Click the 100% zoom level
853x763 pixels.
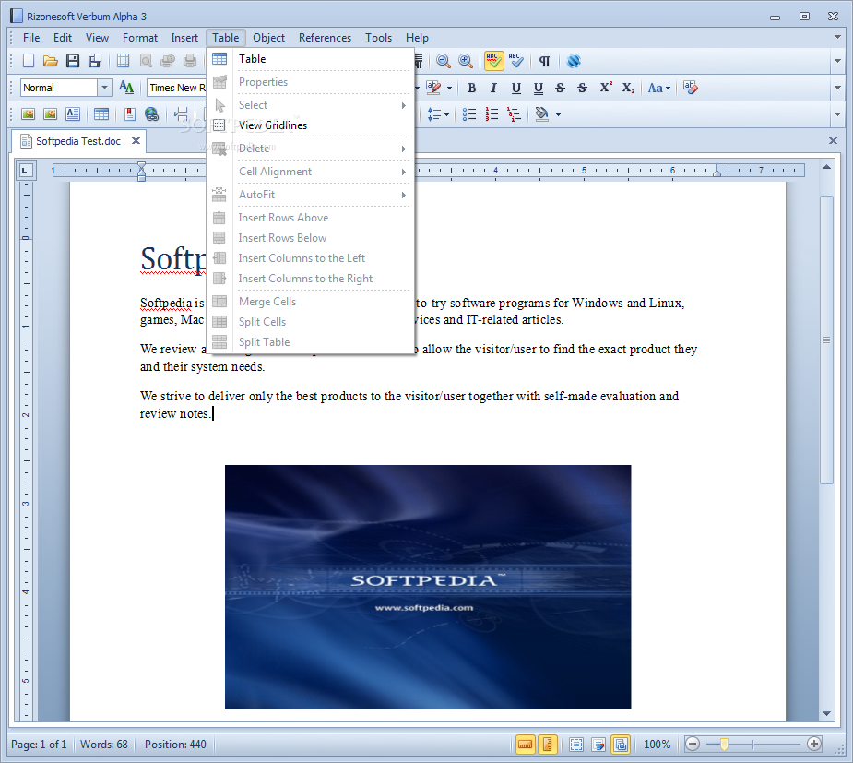coord(657,744)
